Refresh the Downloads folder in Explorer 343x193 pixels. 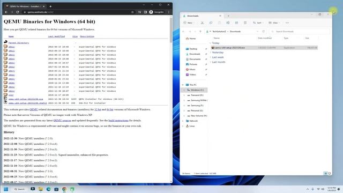pyautogui.click(x=263, y=32)
